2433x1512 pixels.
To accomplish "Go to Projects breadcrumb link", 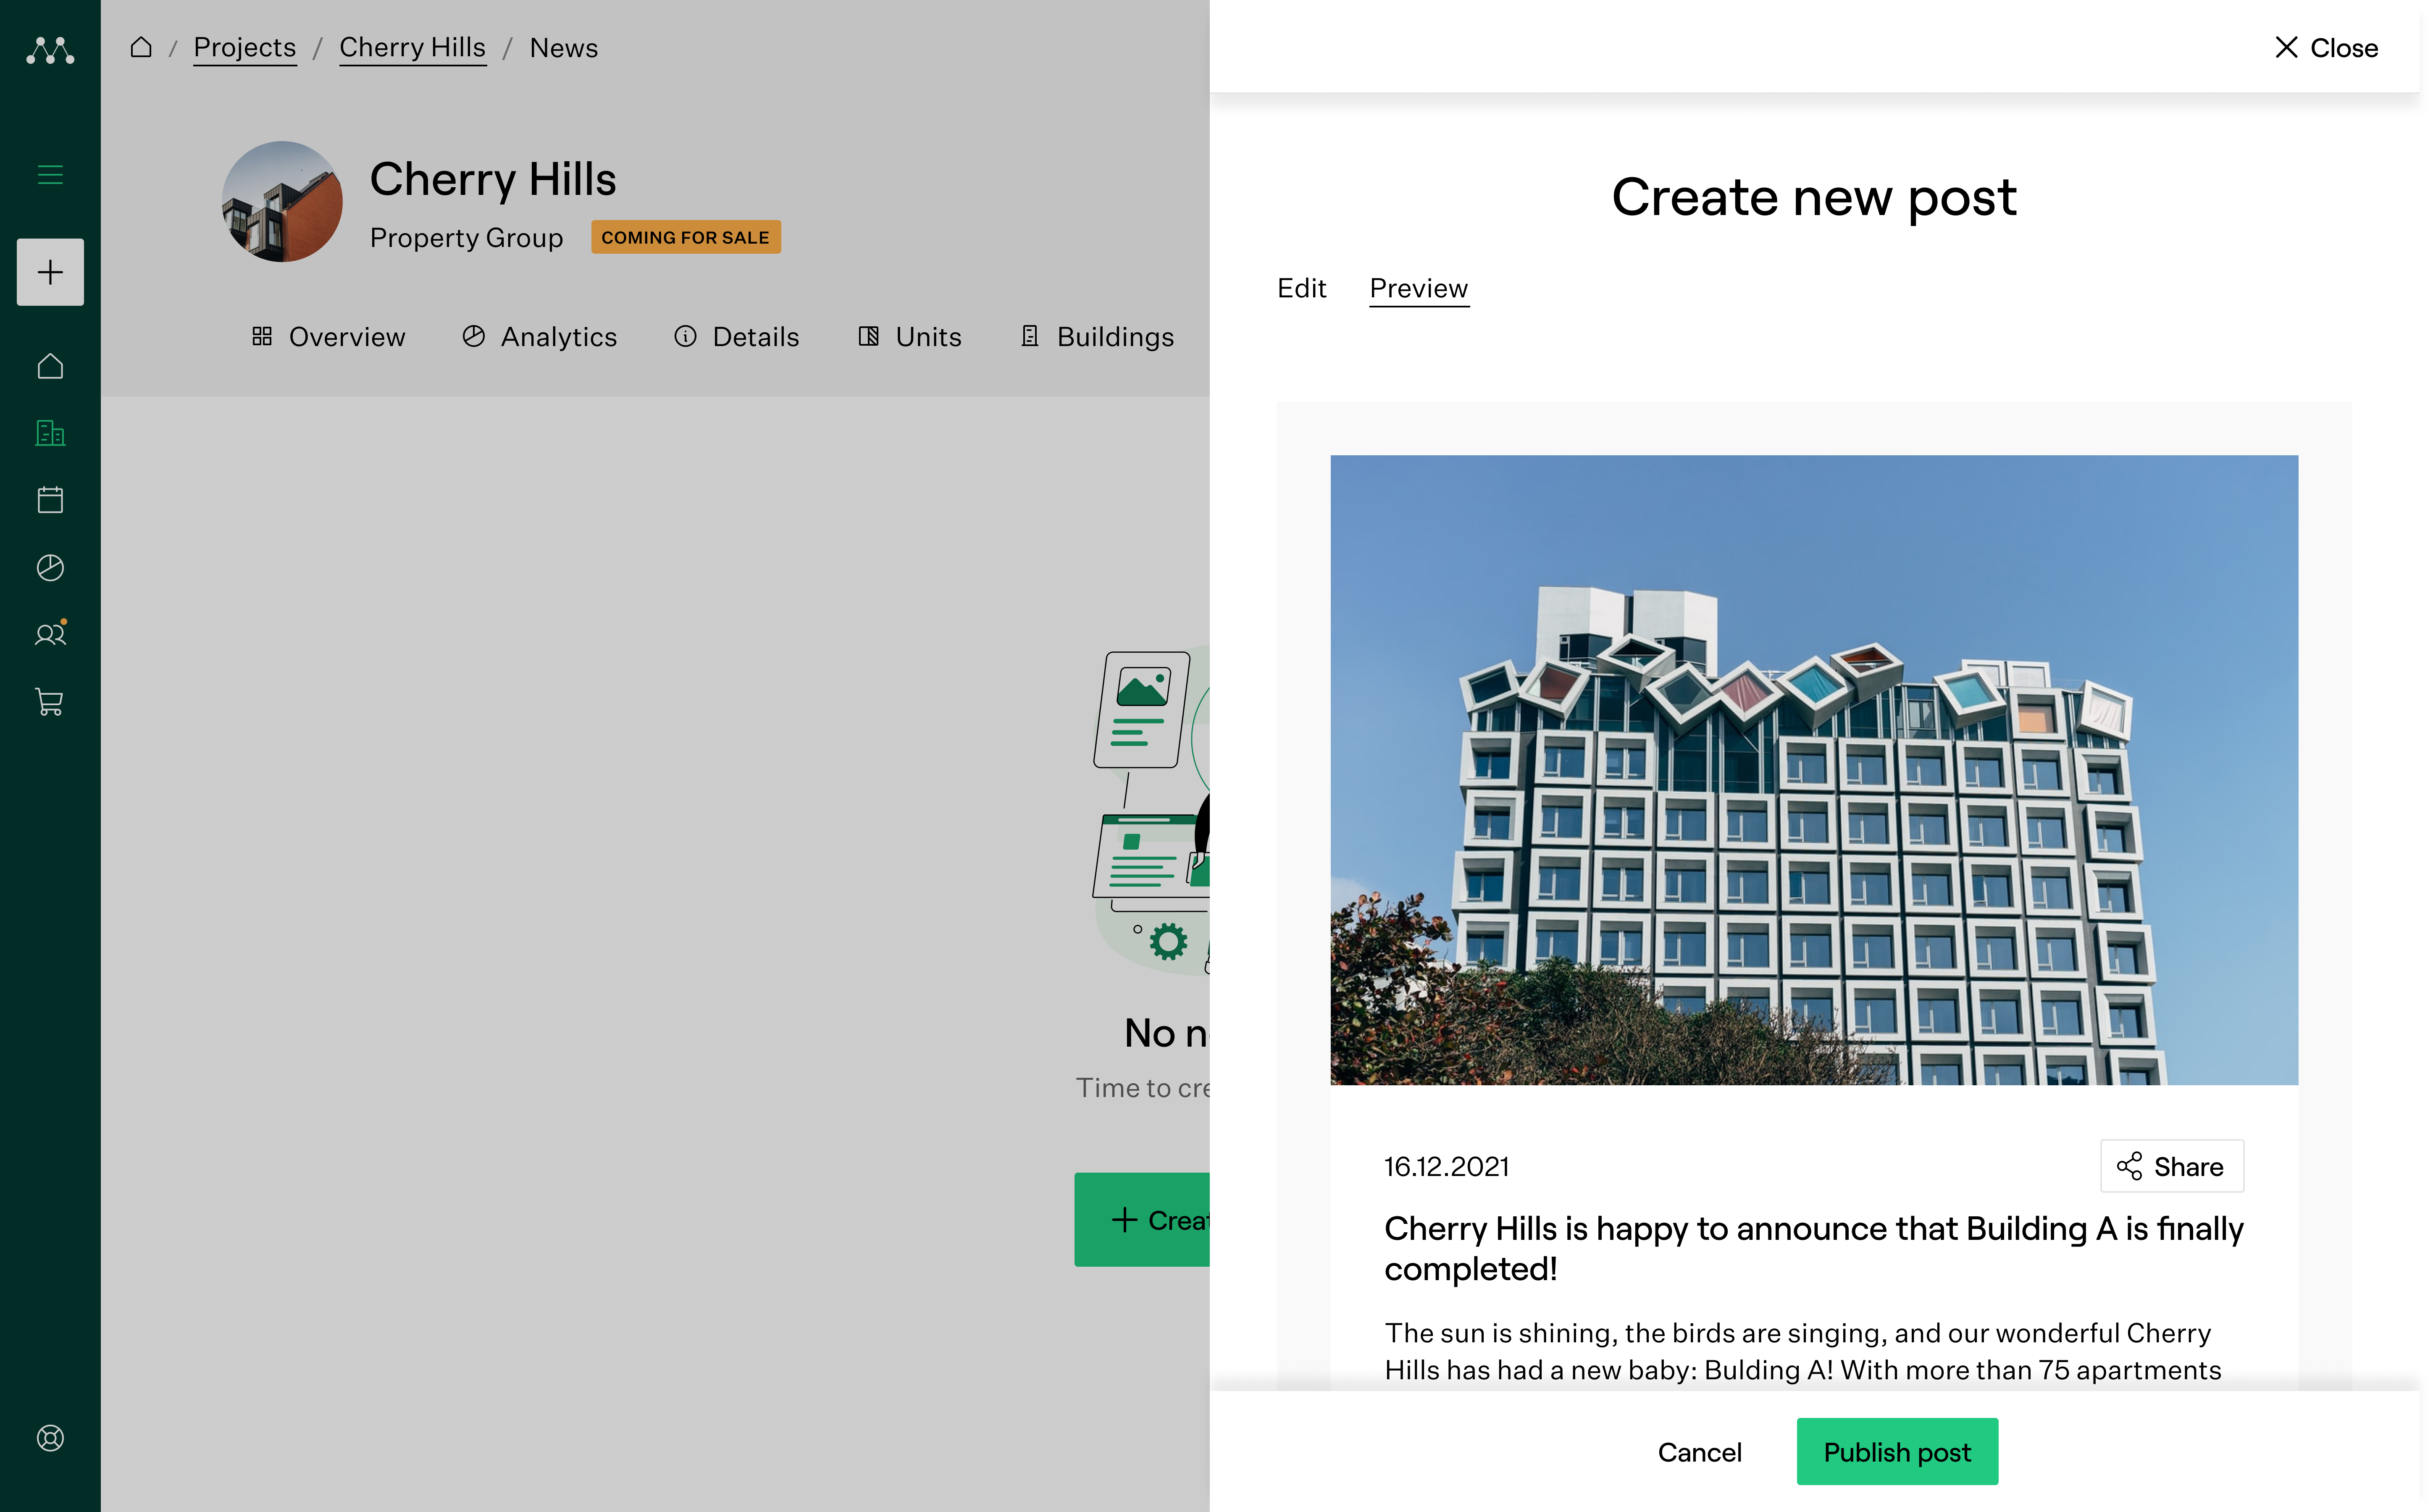I will pos(245,48).
